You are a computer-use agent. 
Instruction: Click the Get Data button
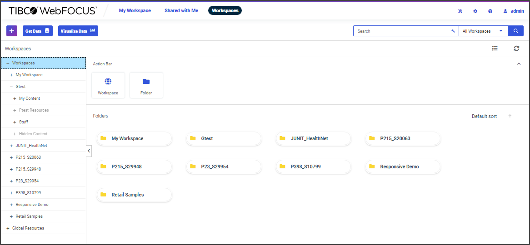coord(38,31)
